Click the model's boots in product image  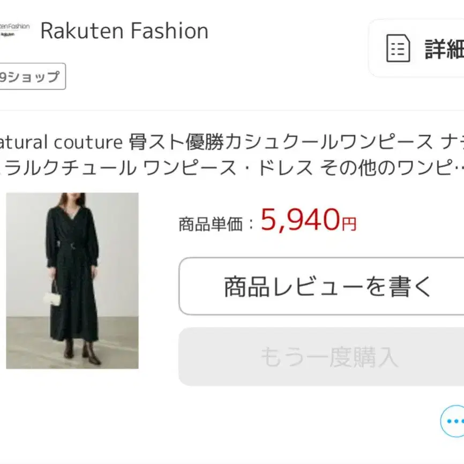(x=81, y=352)
